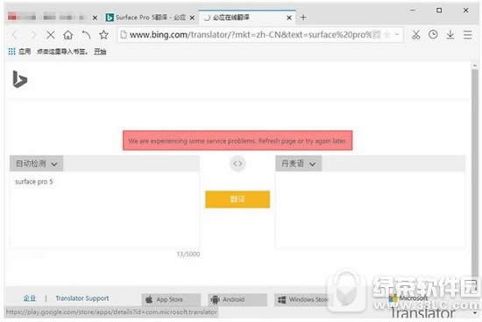Open the scissors screenshot tool
Image resolution: width=482 pixels, height=322 pixels.
415,35
